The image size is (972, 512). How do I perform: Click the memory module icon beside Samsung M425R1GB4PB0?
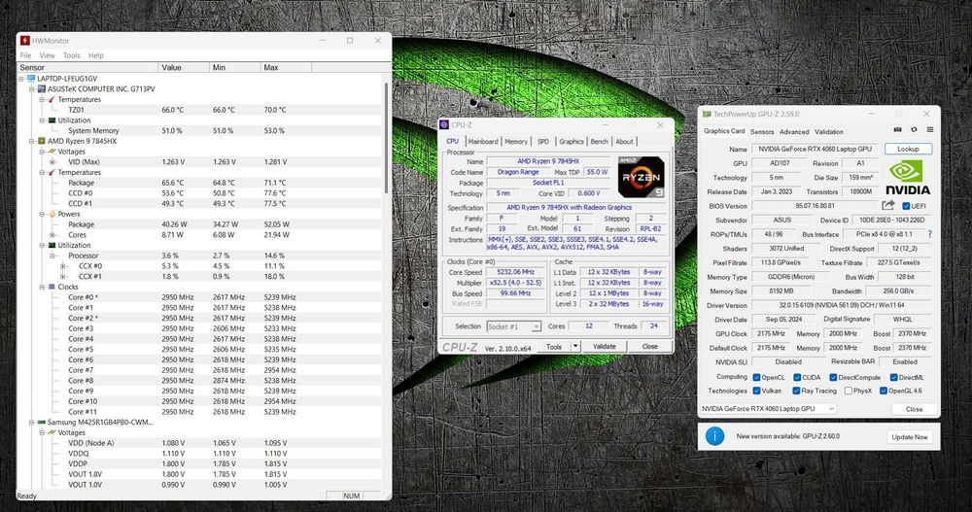tap(42, 422)
